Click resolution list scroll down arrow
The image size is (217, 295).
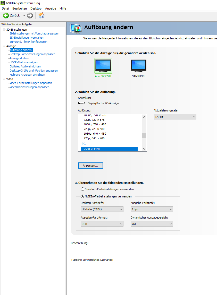[x=144, y=149]
